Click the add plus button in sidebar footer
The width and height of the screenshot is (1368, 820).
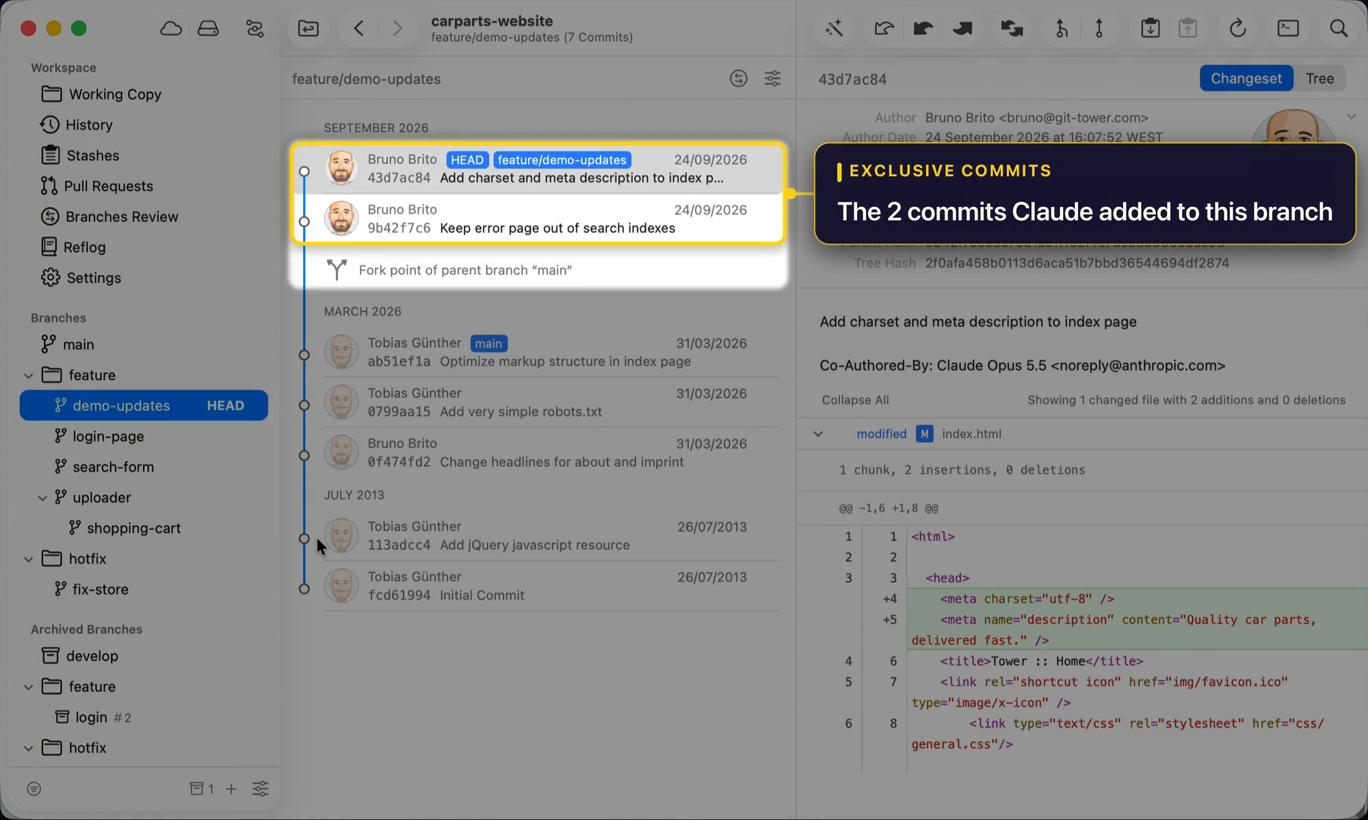point(231,789)
